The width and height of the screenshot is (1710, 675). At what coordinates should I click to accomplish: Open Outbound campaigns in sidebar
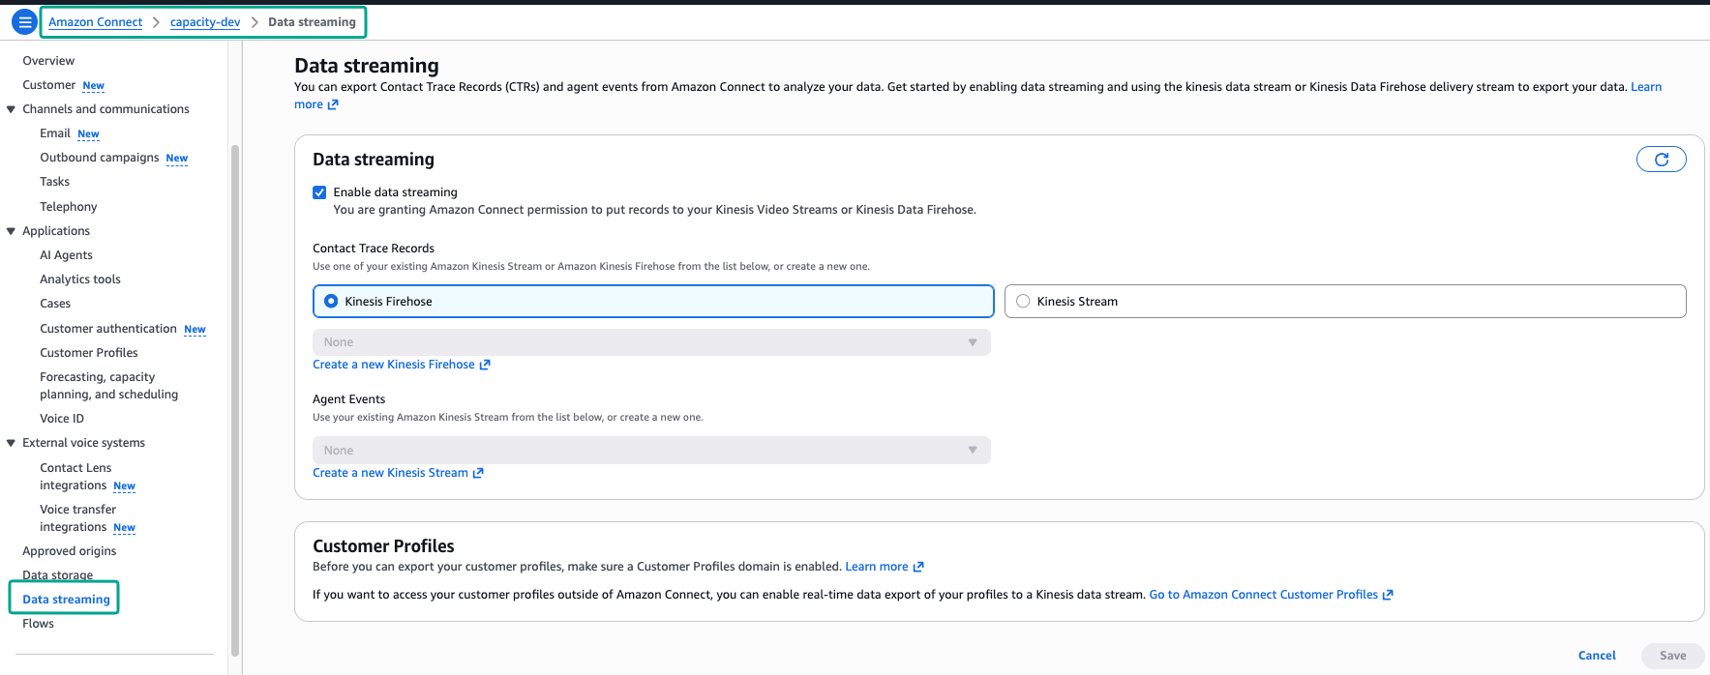[100, 158]
